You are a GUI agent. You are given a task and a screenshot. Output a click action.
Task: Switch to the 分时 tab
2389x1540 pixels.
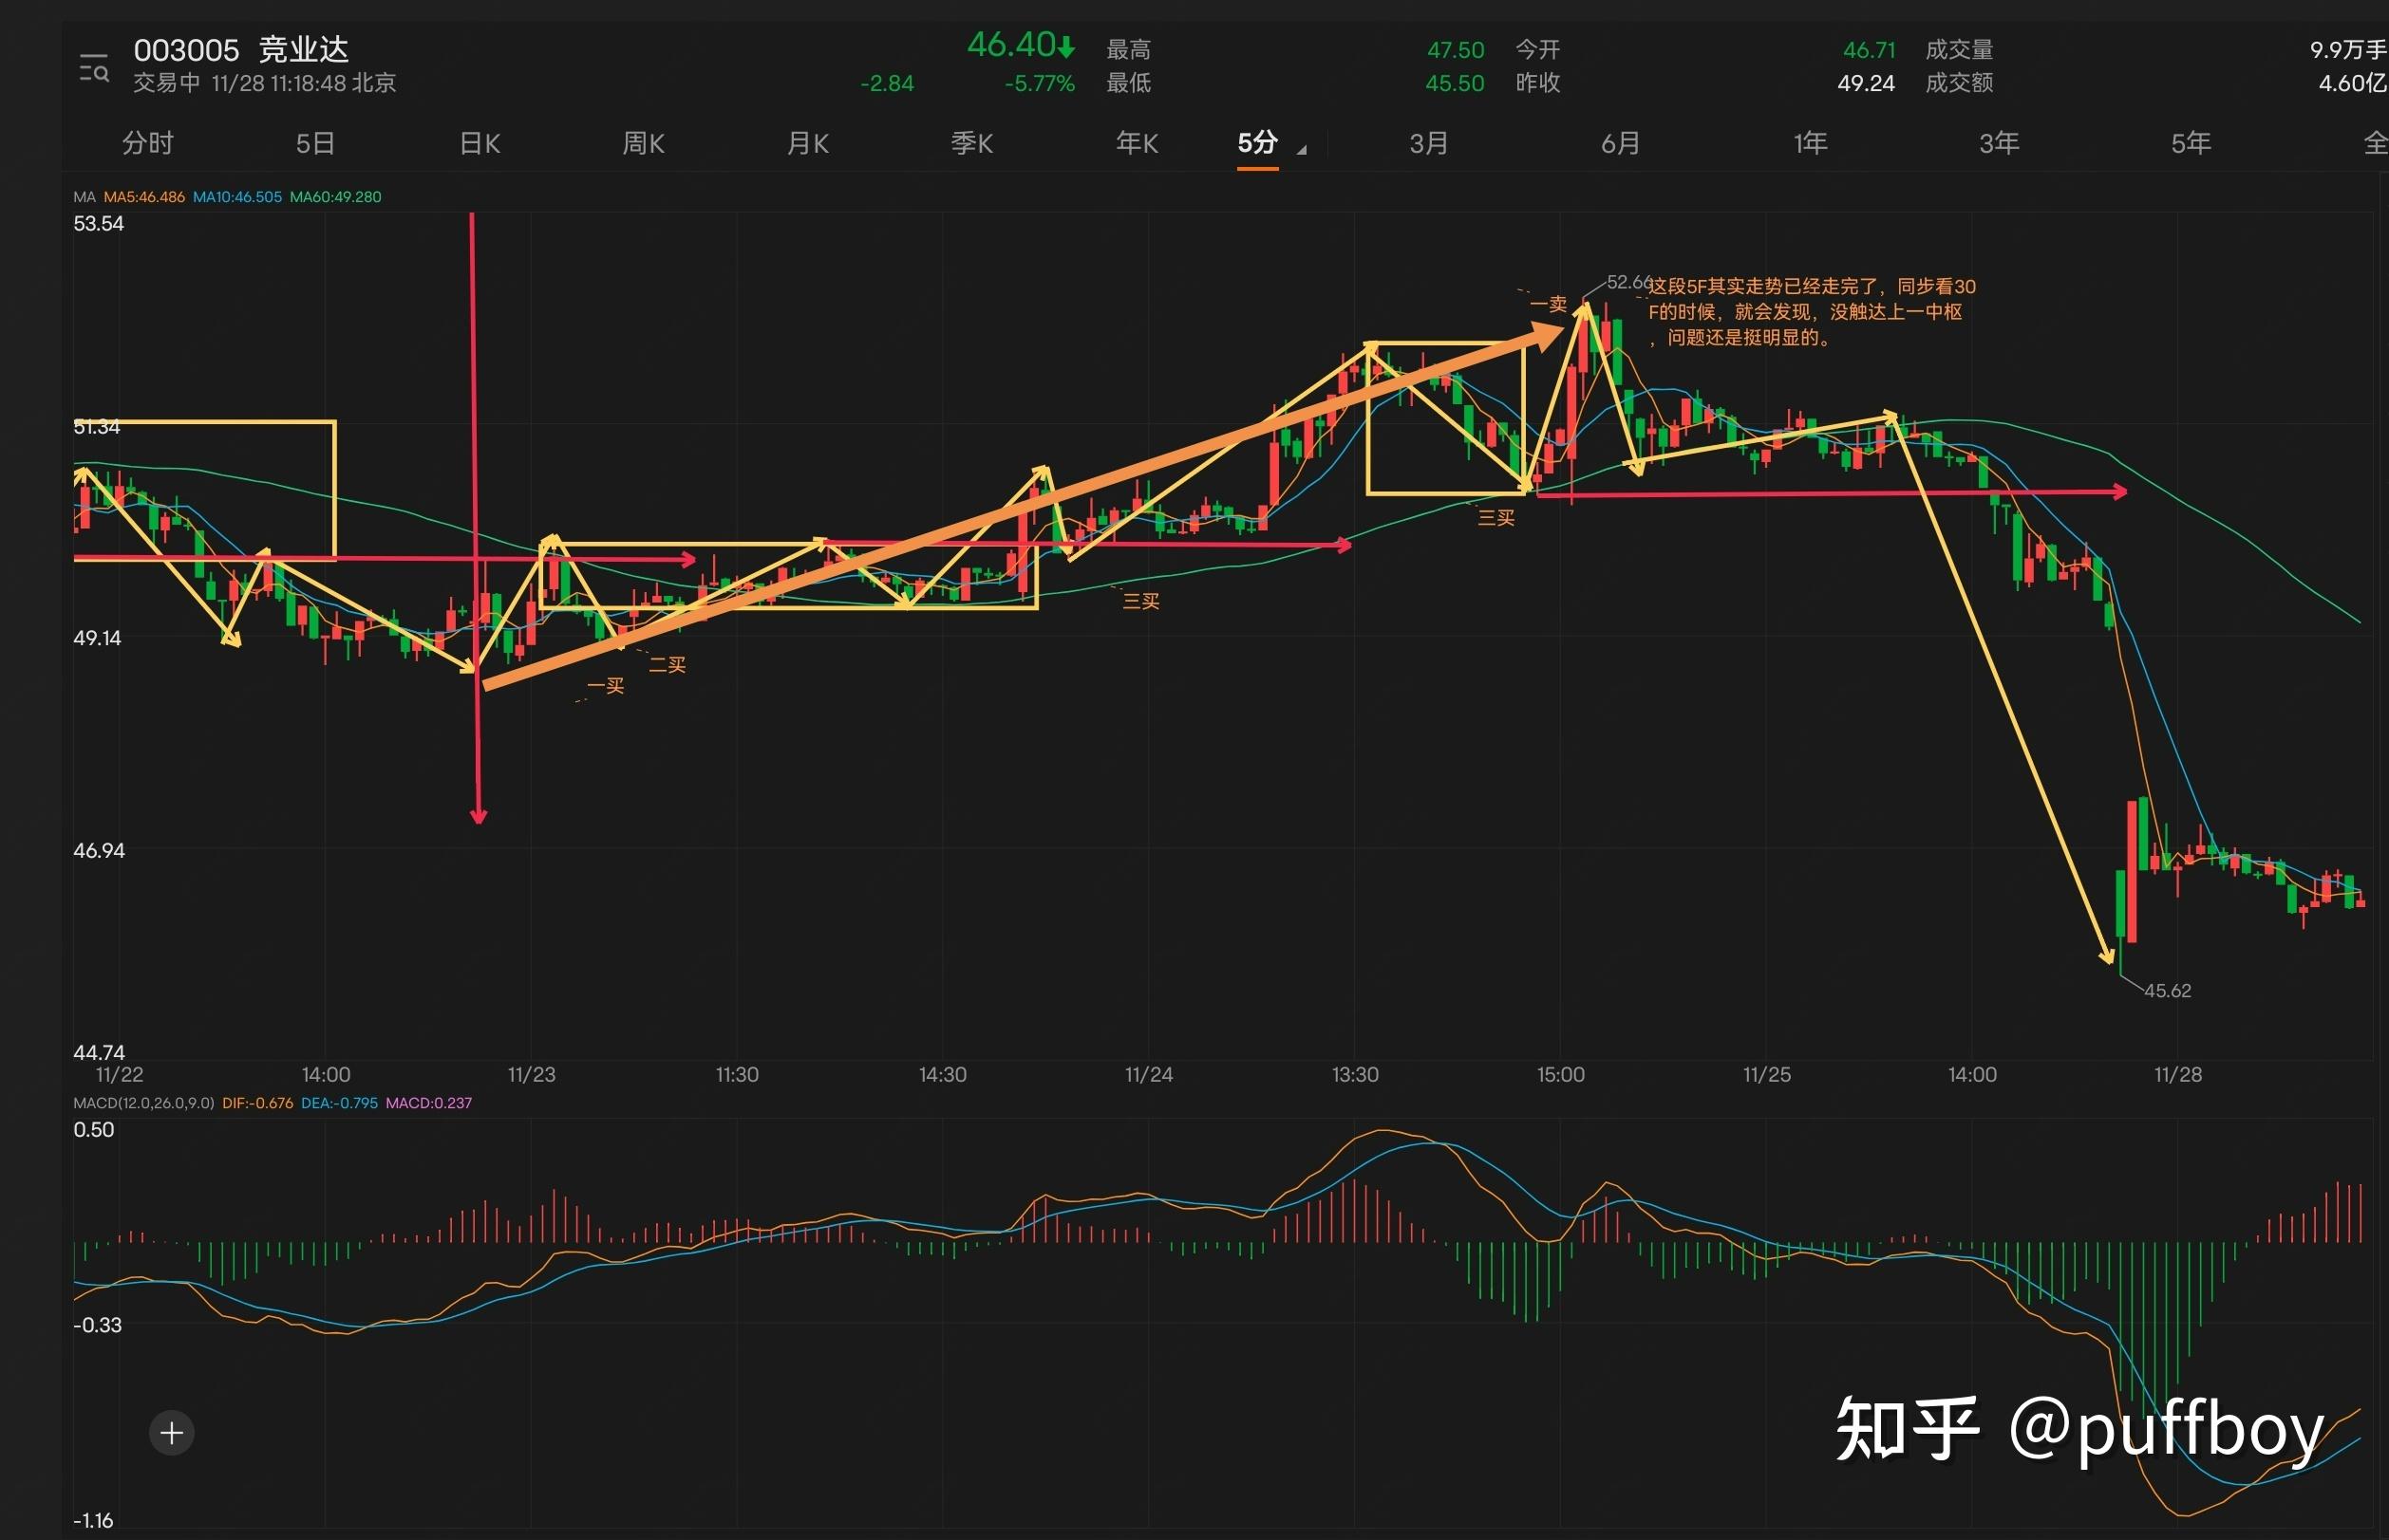tap(148, 143)
